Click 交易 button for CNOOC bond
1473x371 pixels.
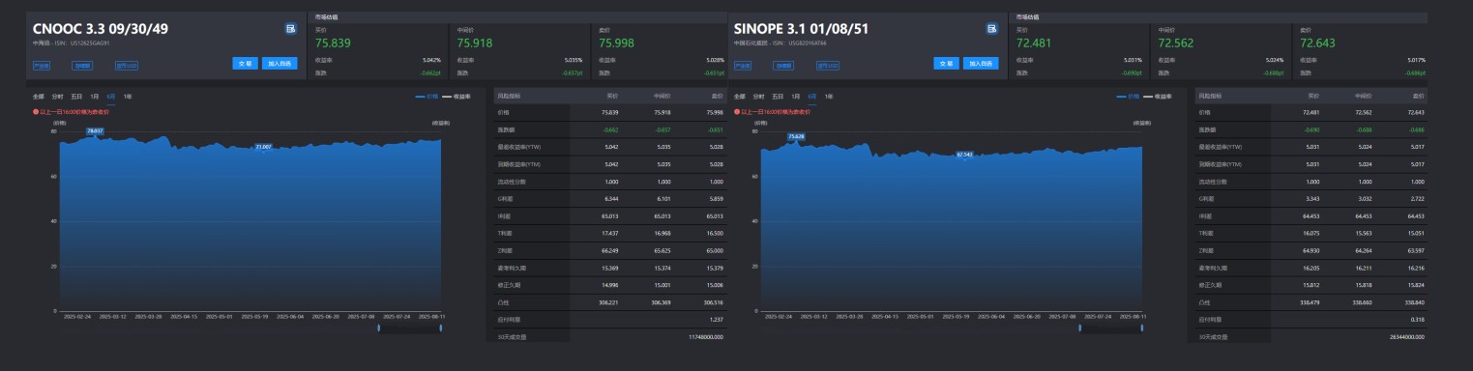tap(246, 64)
